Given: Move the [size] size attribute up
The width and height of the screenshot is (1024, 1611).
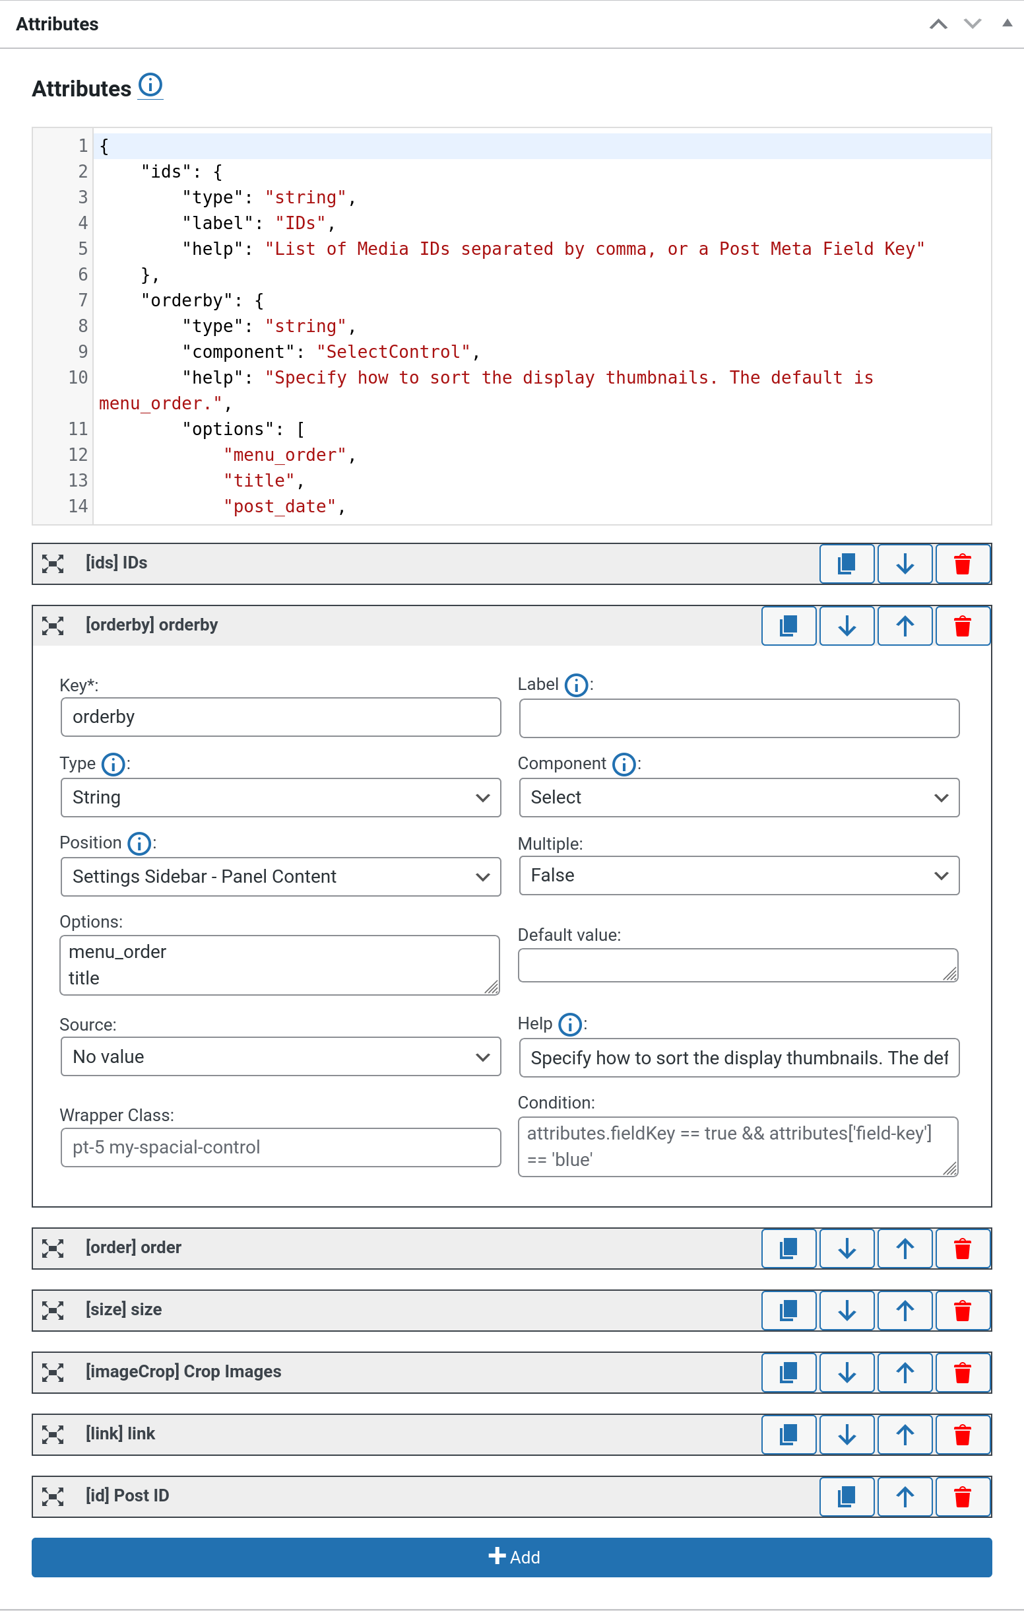Looking at the screenshot, I should pyautogui.click(x=905, y=1311).
